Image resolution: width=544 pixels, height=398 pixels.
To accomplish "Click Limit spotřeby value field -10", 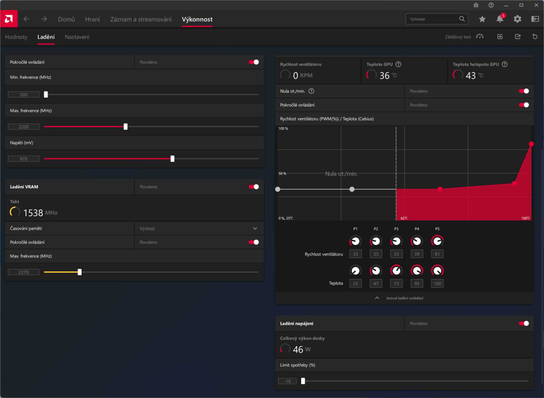I will [287, 381].
